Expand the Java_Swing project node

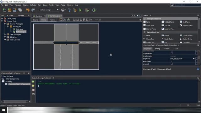2,19
